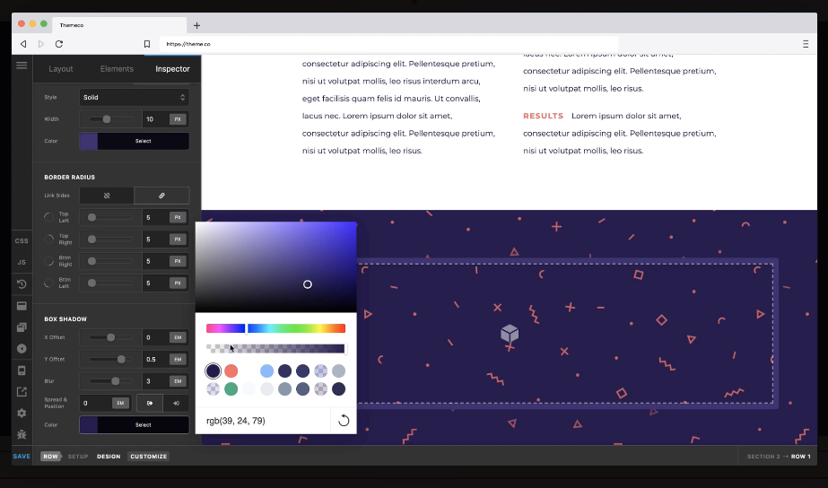Image resolution: width=828 pixels, height=488 pixels.
Task: Select the box shadow color
Action: click(x=135, y=424)
